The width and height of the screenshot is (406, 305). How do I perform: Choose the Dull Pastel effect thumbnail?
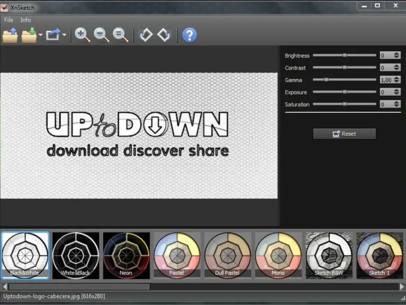(228, 256)
